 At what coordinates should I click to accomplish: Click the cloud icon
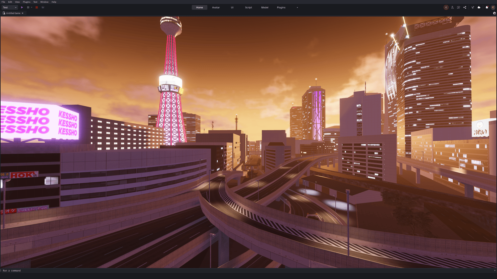tap(479, 7)
